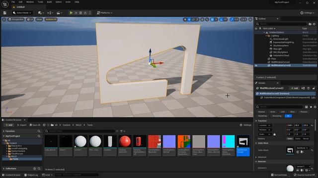318x178 pixels.
Task: Click Browse to asset icon under Static Mesh
Action: click(x=302, y=152)
